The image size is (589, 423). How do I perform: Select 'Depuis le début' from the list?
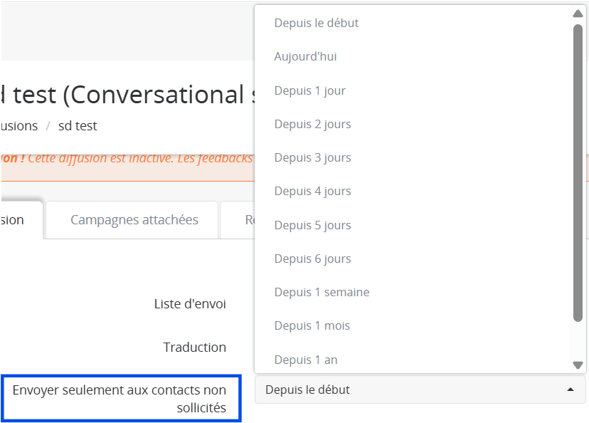click(x=317, y=23)
